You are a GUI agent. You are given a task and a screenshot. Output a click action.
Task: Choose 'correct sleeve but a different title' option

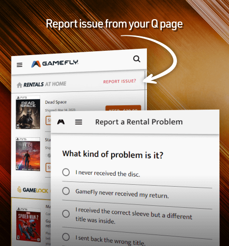point(66,214)
